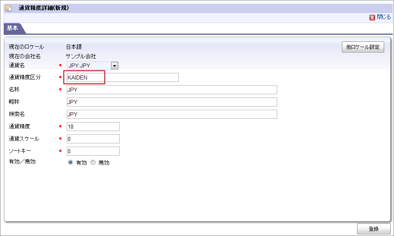Focus the 検索名 input field
394x236 pixels.
tap(172, 114)
